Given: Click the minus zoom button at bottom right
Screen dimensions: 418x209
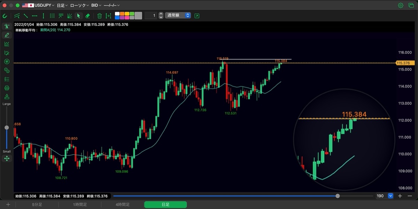Looking at the screenshot, I should (x=410, y=196).
